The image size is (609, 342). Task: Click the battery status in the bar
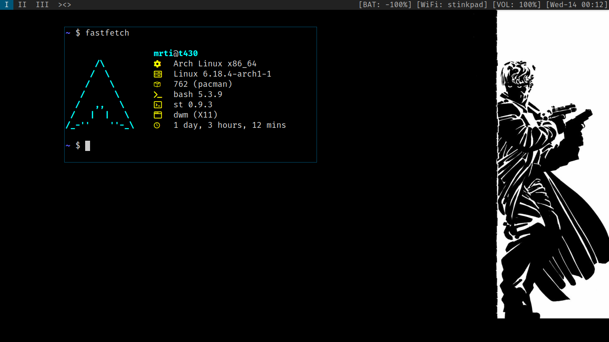click(385, 5)
